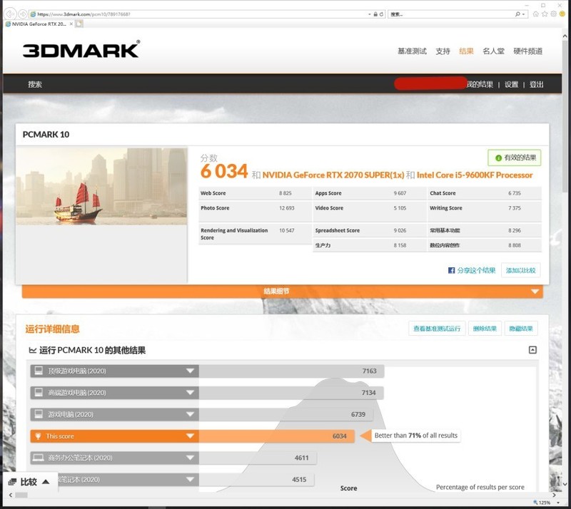Click the 7163 score bar
Viewport: 571px width, 509px height.
tap(291, 371)
